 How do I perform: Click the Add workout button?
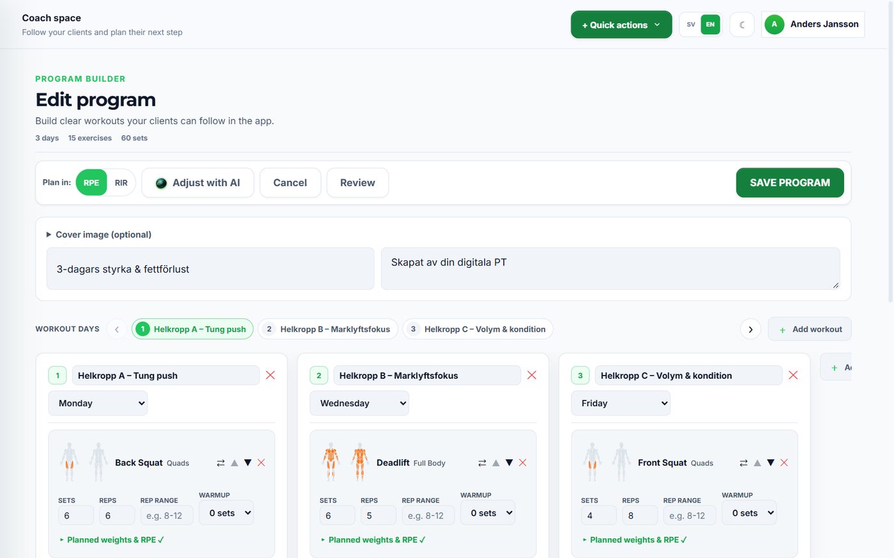tap(810, 329)
